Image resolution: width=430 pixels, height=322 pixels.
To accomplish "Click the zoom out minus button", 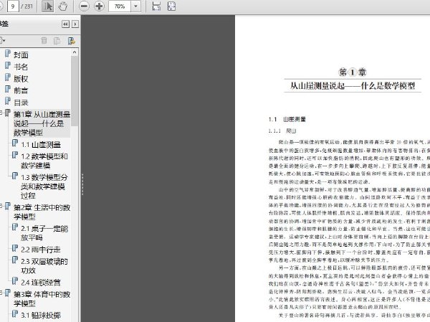I will (84, 6).
